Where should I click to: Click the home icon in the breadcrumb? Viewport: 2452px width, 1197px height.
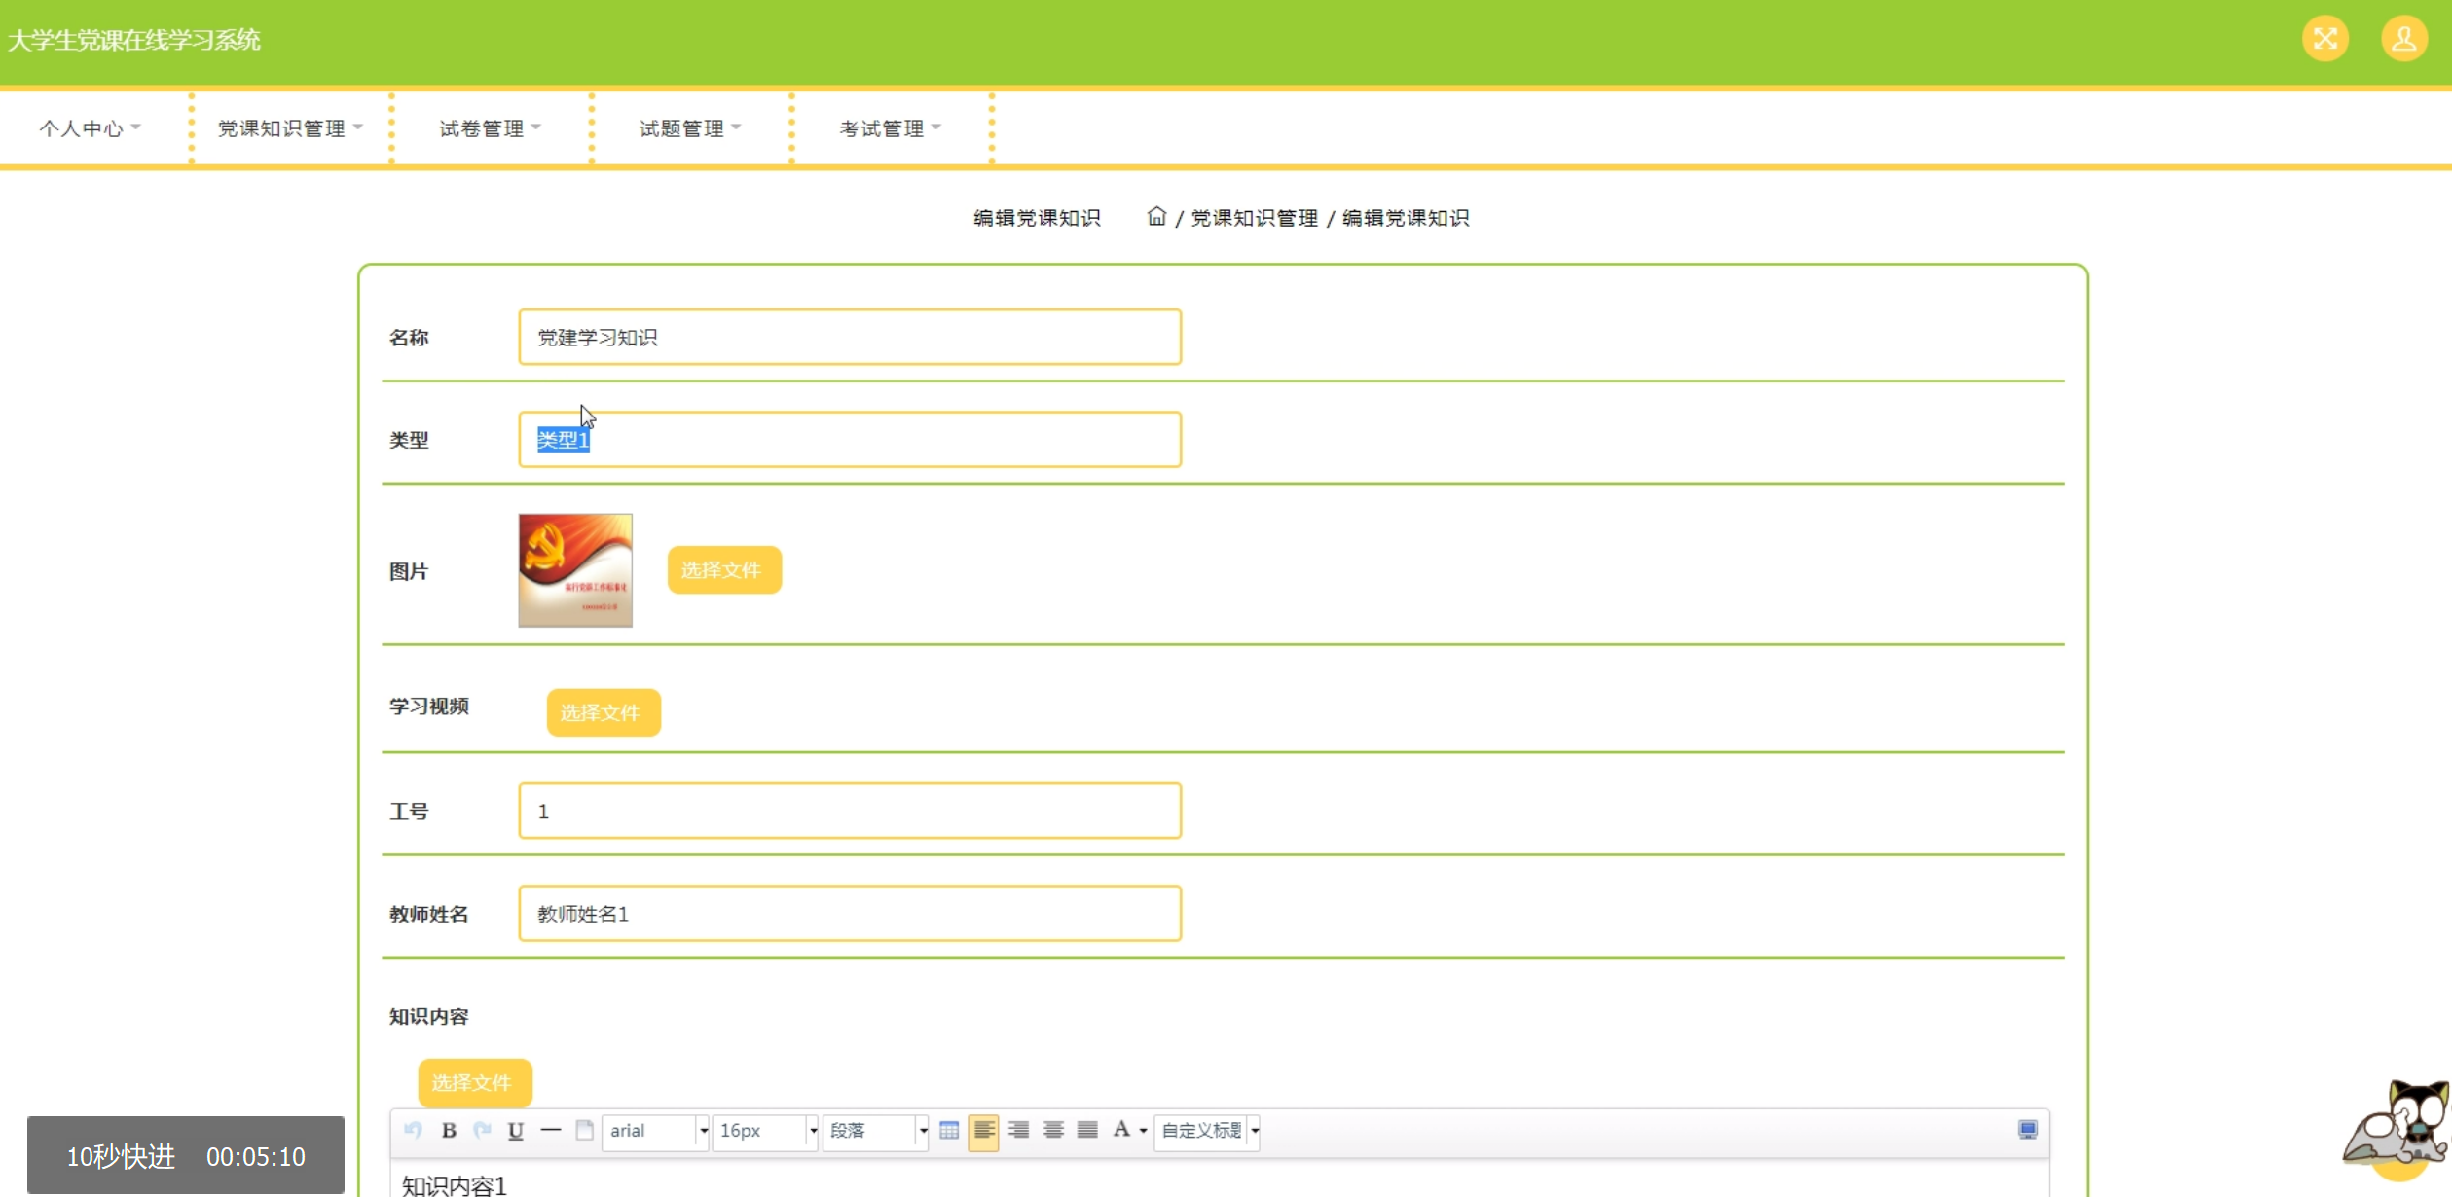[x=1155, y=216]
